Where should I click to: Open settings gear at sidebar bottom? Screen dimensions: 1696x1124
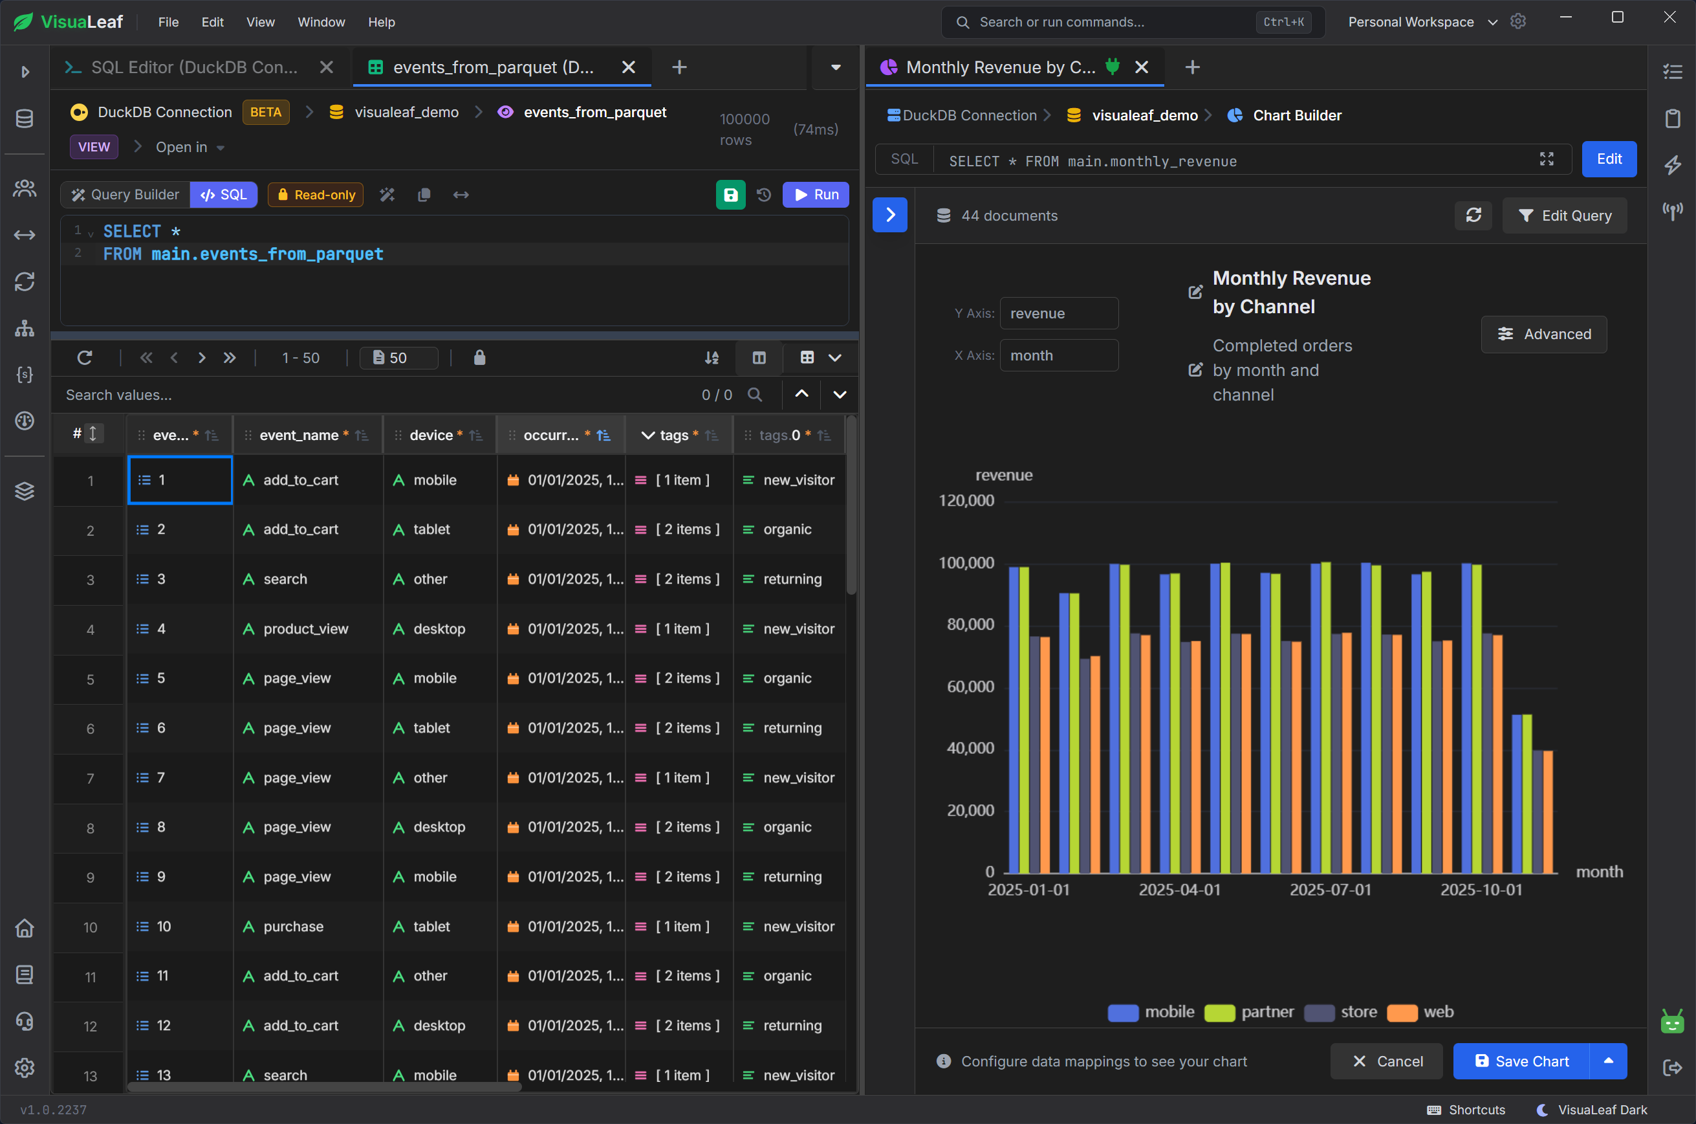[25, 1067]
